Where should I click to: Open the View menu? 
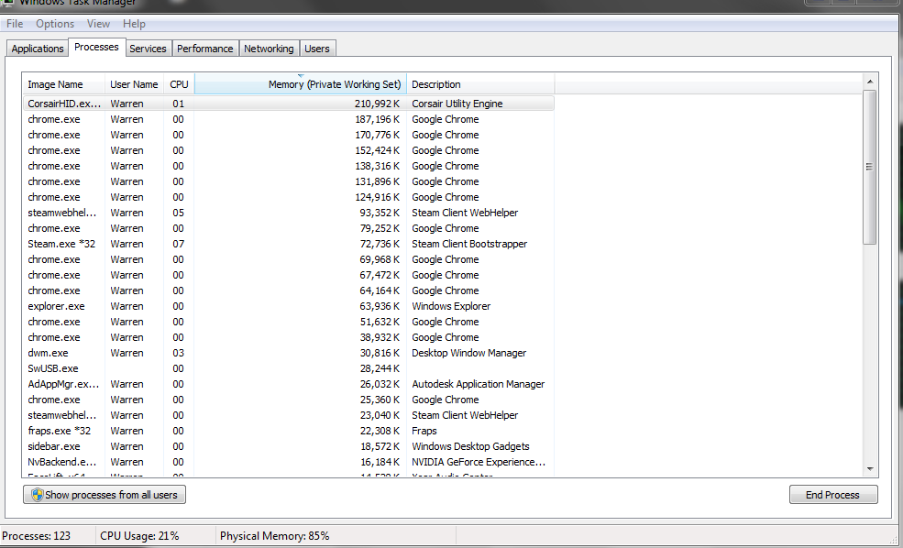click(98, 24)
